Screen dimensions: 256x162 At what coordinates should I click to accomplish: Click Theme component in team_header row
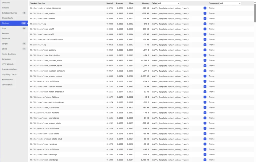pos(211,13)
